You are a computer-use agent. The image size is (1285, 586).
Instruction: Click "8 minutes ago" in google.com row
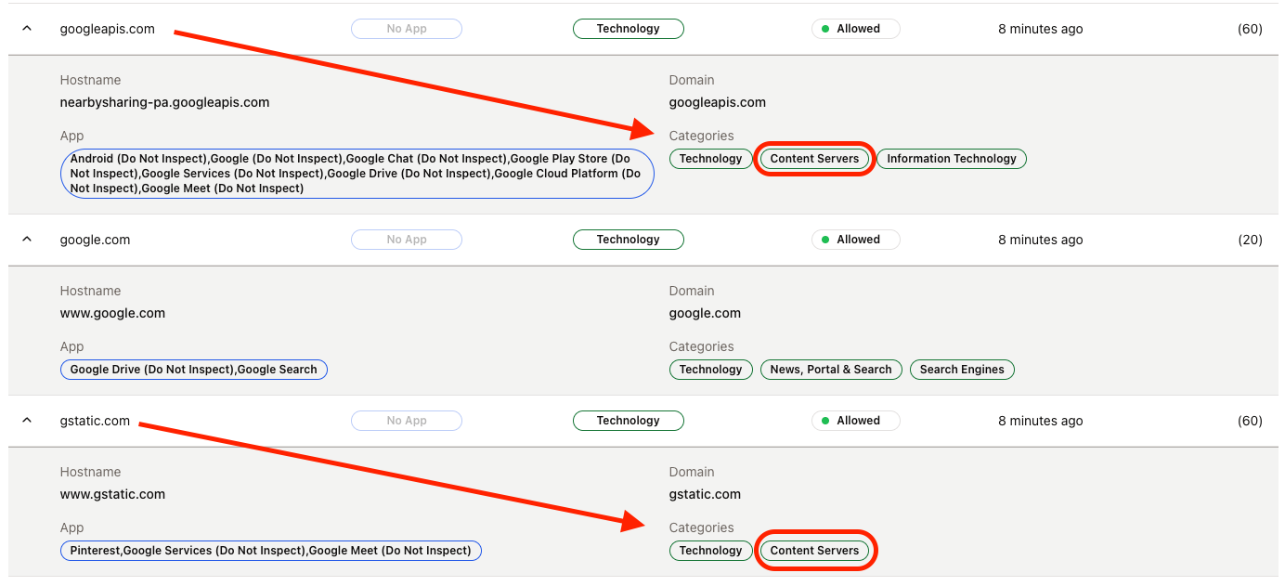pos(1041,240)
